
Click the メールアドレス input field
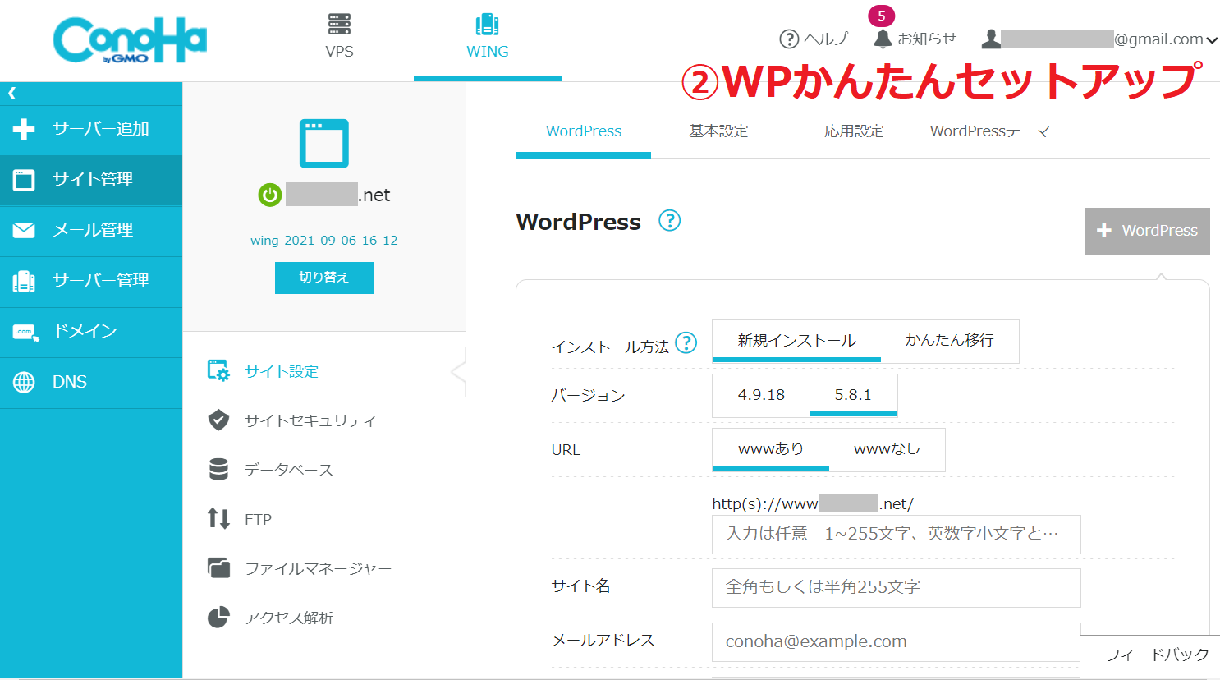tap(896, 642)
